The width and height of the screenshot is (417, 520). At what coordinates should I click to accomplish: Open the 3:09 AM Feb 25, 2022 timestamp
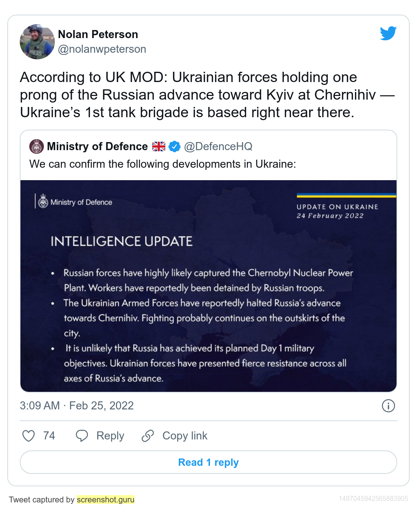(x=77, y=406)
